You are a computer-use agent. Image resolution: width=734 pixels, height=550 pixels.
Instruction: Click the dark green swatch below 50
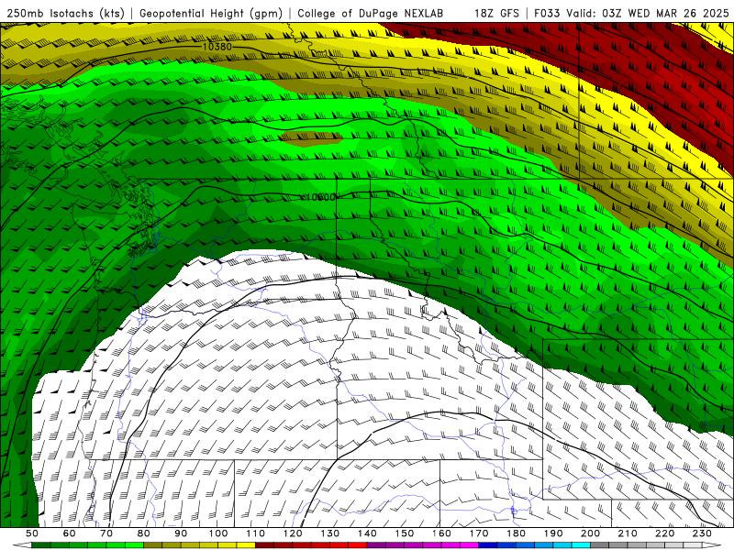click(x=40, y=545)
